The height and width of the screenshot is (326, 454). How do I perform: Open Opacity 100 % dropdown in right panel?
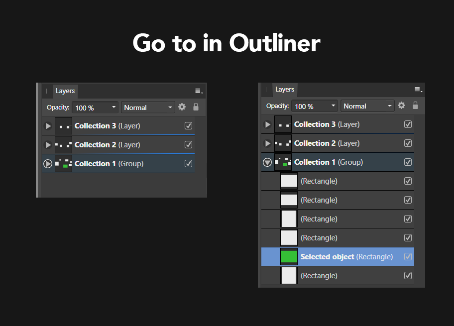(315, 106)
